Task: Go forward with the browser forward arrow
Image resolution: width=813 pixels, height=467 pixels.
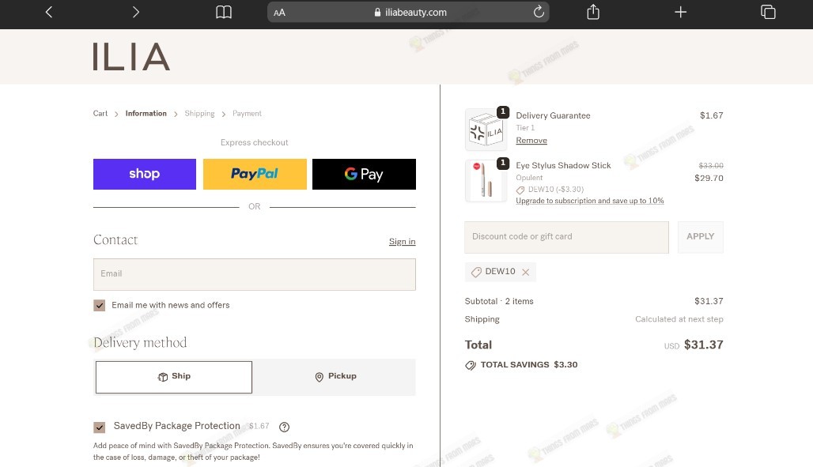Action: click(135, 12)
